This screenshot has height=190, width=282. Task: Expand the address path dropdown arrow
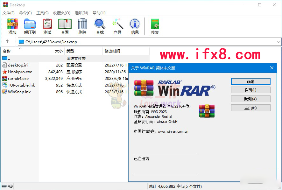278,42
